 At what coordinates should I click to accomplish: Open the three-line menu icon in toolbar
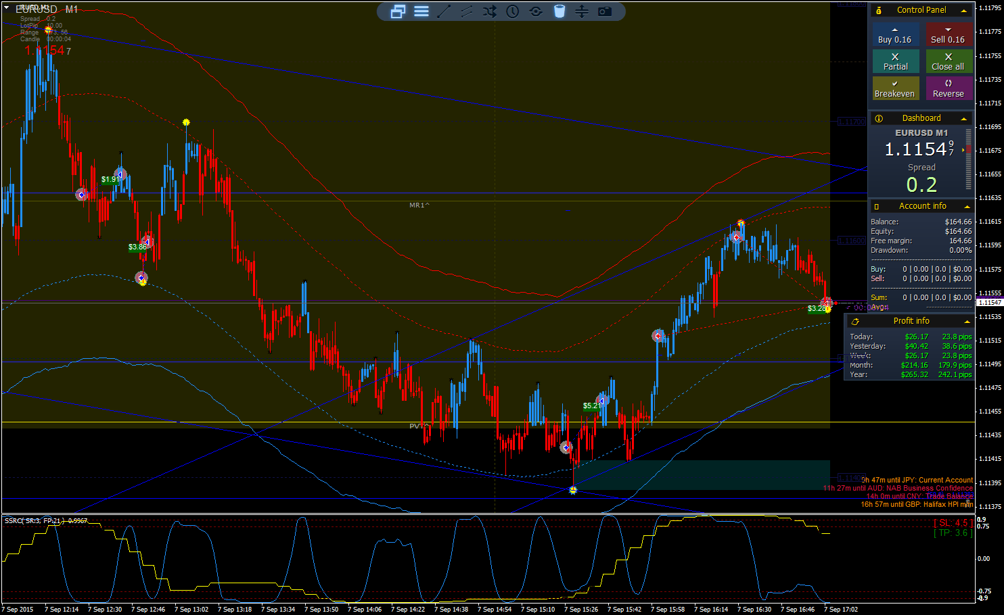tap(421, 11)
